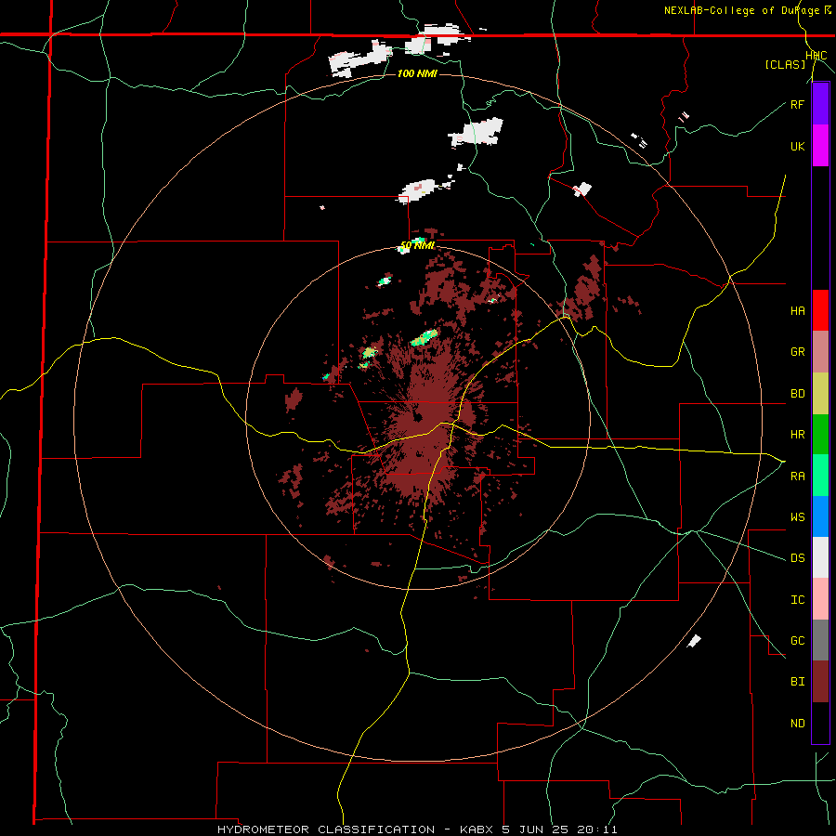Click the HR legend label
This screenshot has width=836, height=836.
pyautogui.click(x=797, y=435)
